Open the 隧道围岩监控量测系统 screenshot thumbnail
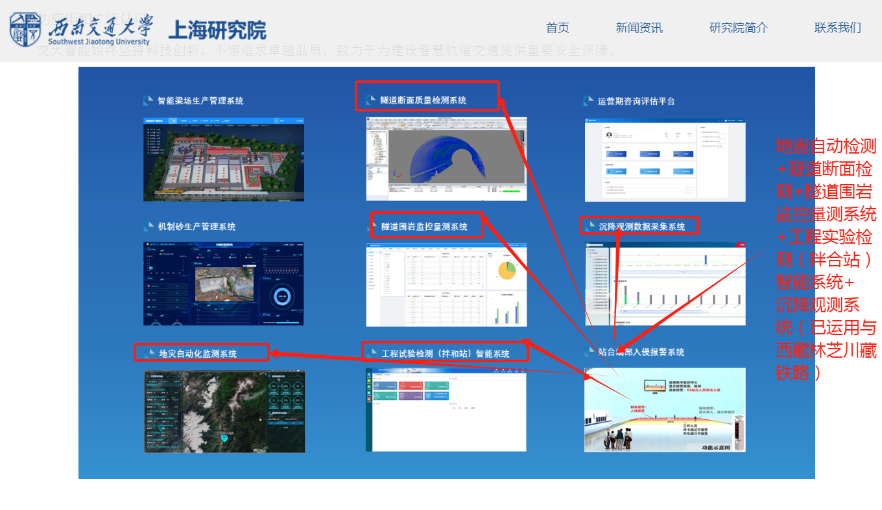This screenshot has height=510, width=882. point(446,284)
